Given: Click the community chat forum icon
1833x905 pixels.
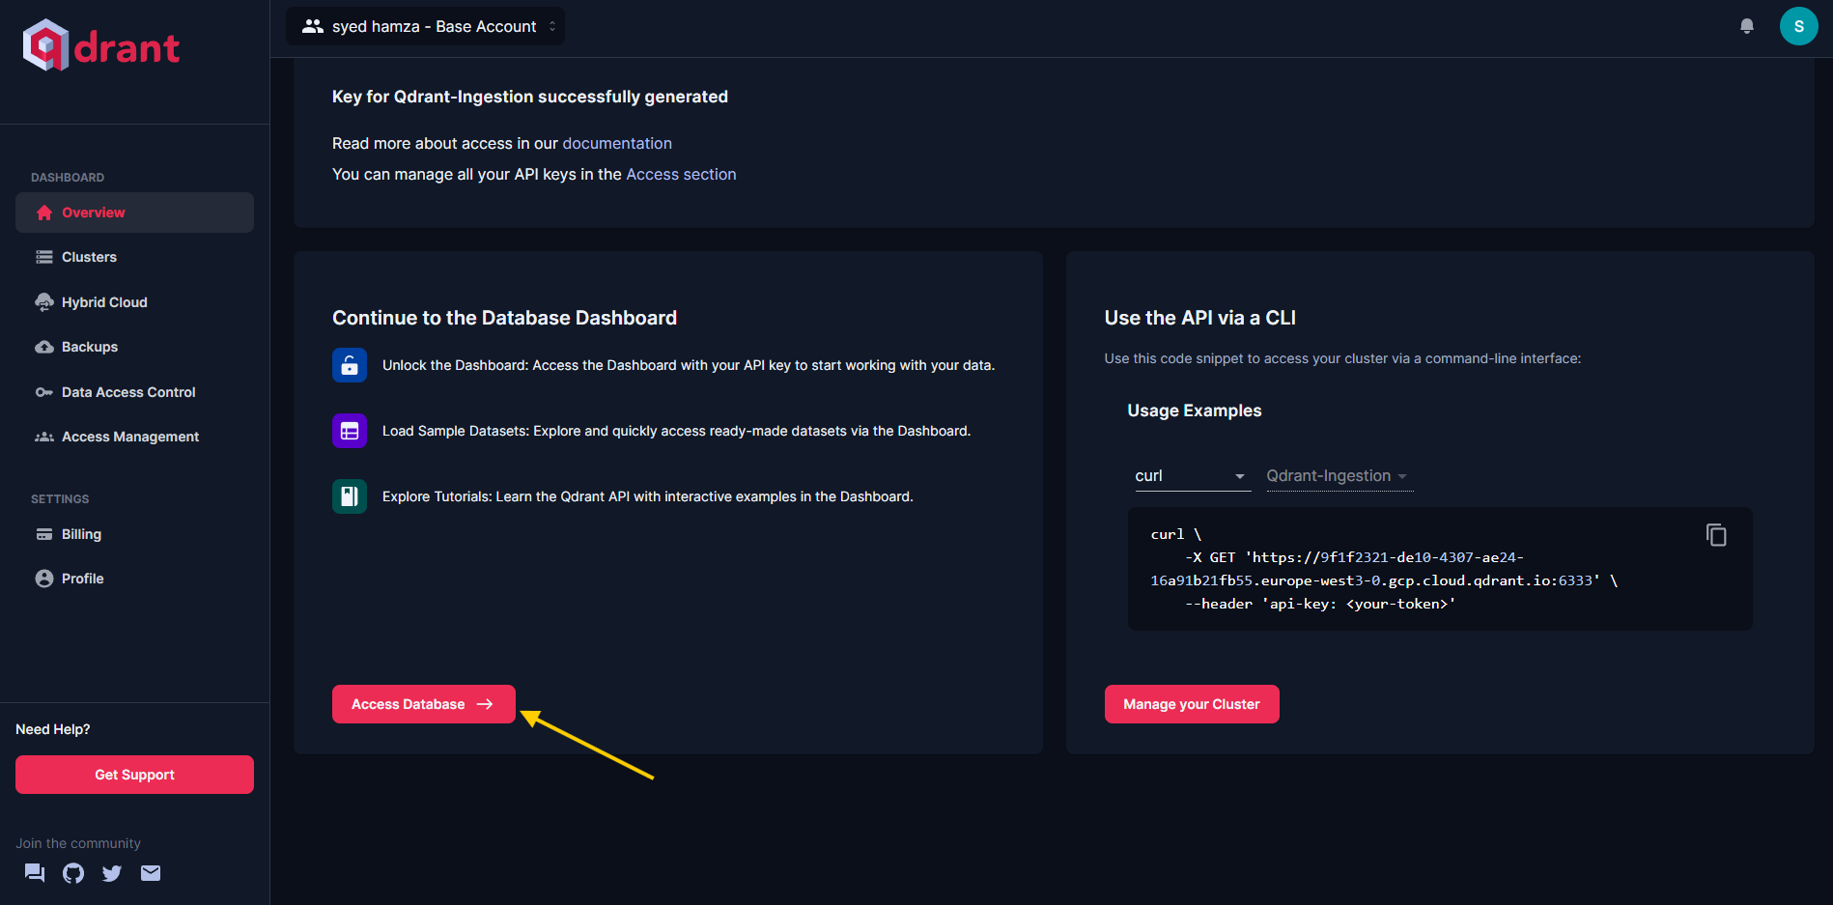Looking at the screenshot, I should (35, 873).
